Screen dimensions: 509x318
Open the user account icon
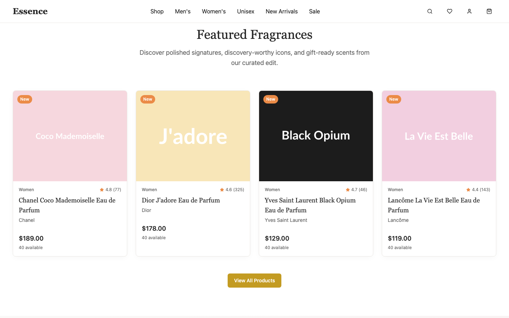pyautogui.click(x=469, y=11)
